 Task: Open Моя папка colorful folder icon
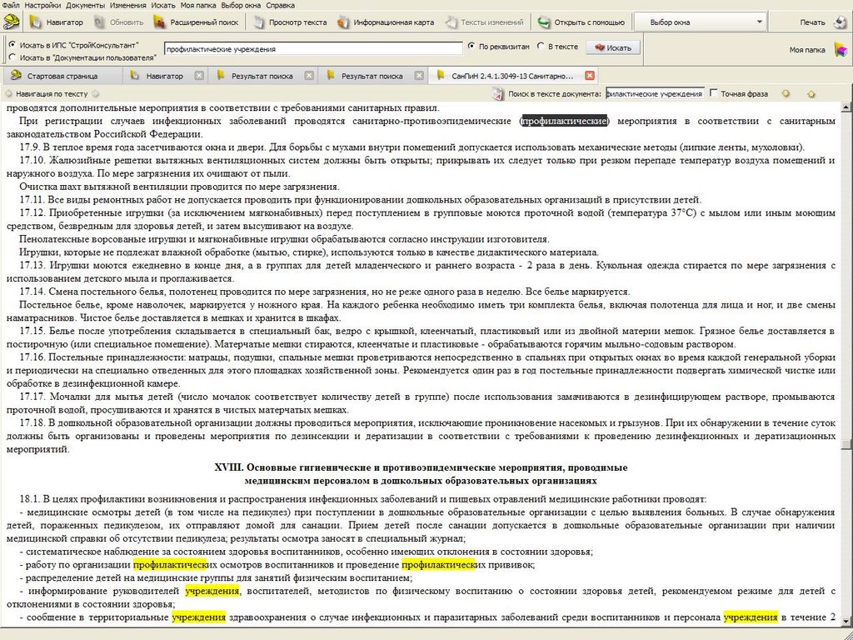(x=841, y=50)
